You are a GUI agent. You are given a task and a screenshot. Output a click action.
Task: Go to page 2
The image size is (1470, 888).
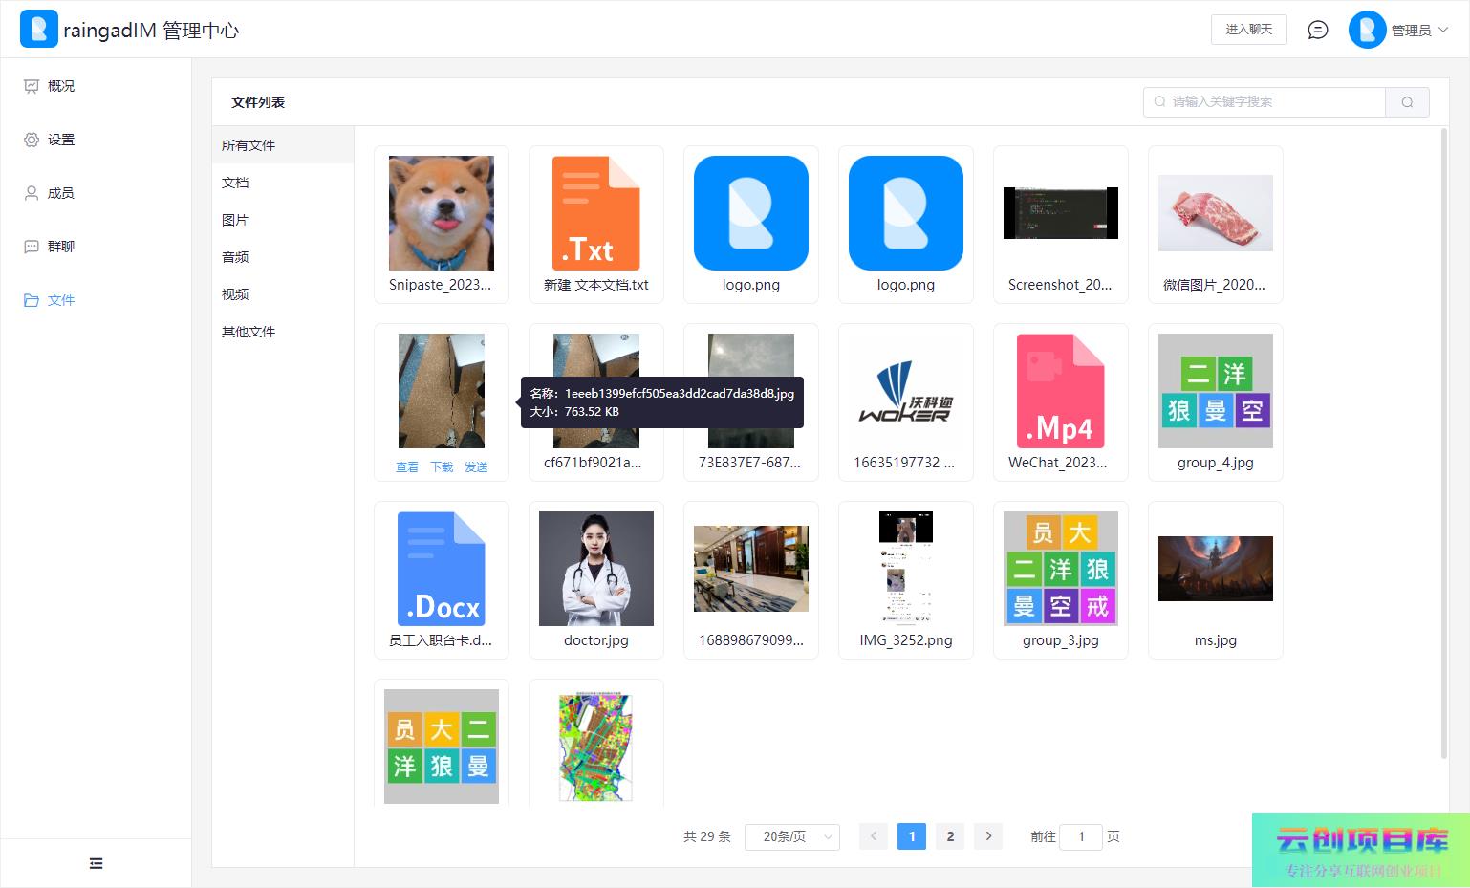950,836
